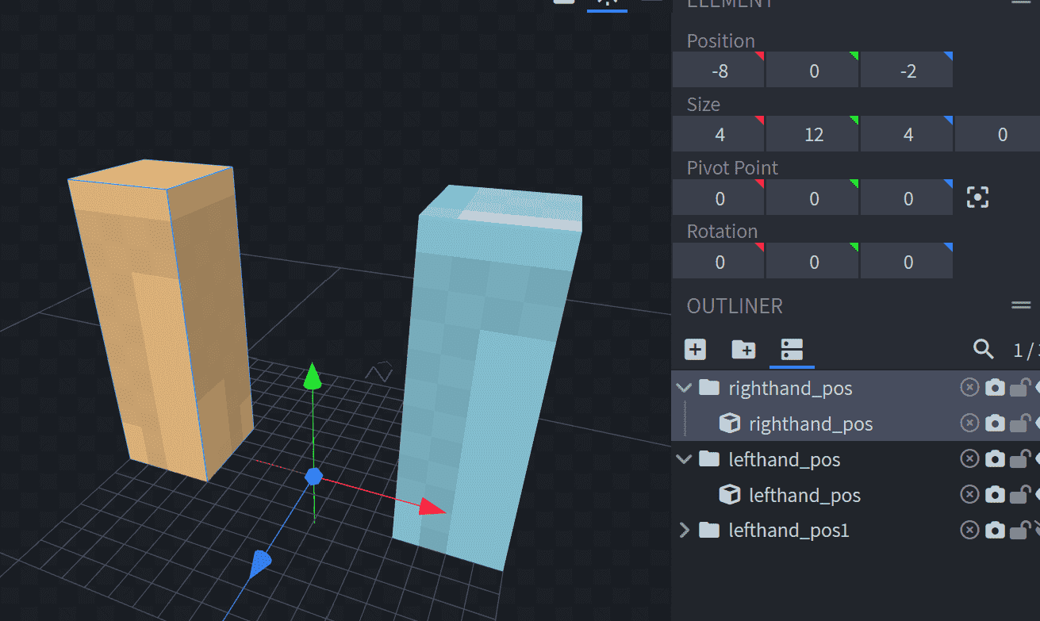Click the Rotation X field

719,261
